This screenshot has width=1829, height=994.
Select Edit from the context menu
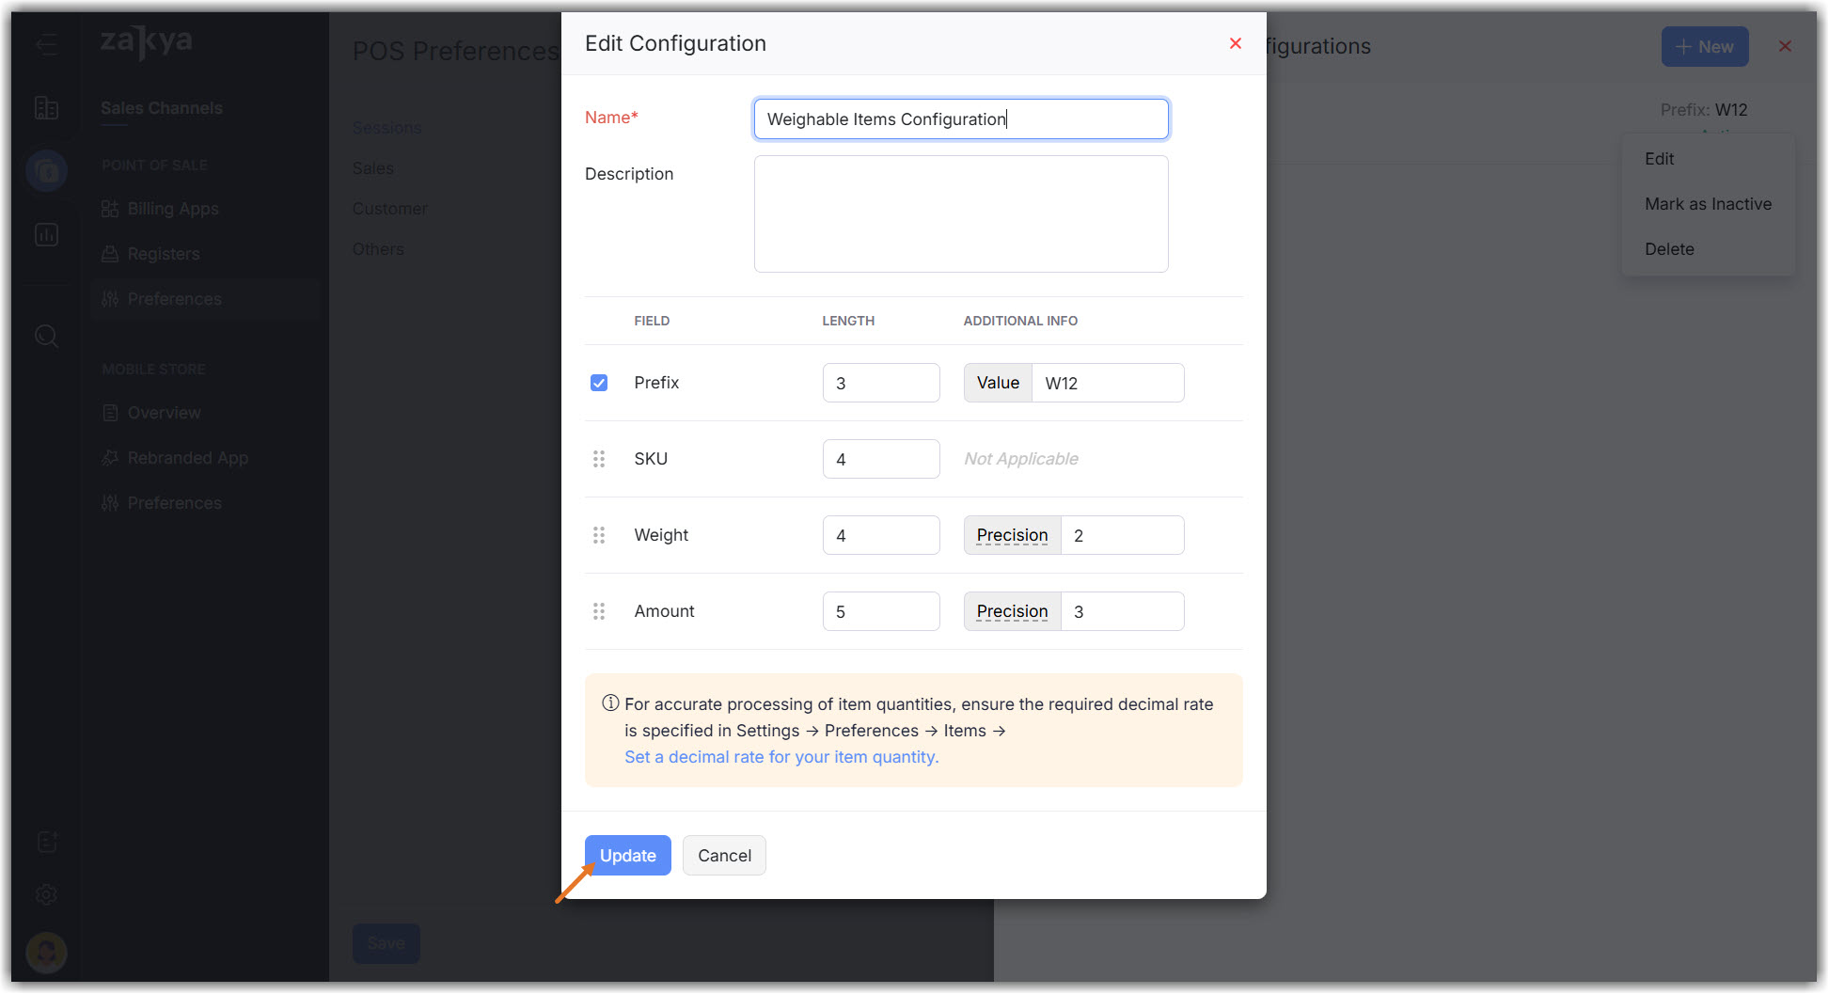(x=1660, y=159)
